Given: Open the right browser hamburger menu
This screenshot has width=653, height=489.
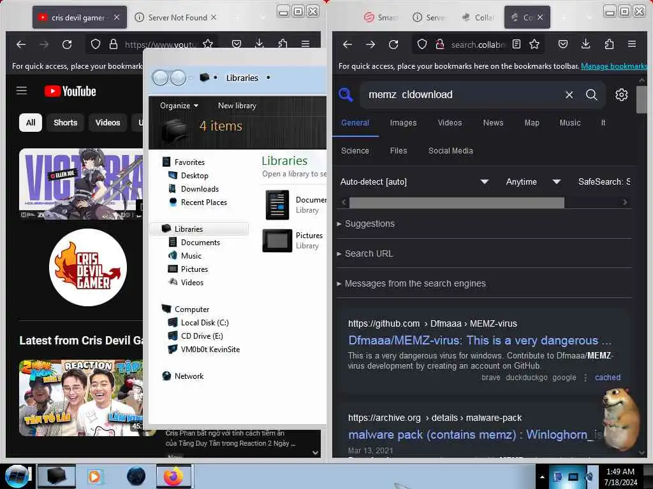Looking at the screenshot, I should pyautogui.click(x=632, y=44).
